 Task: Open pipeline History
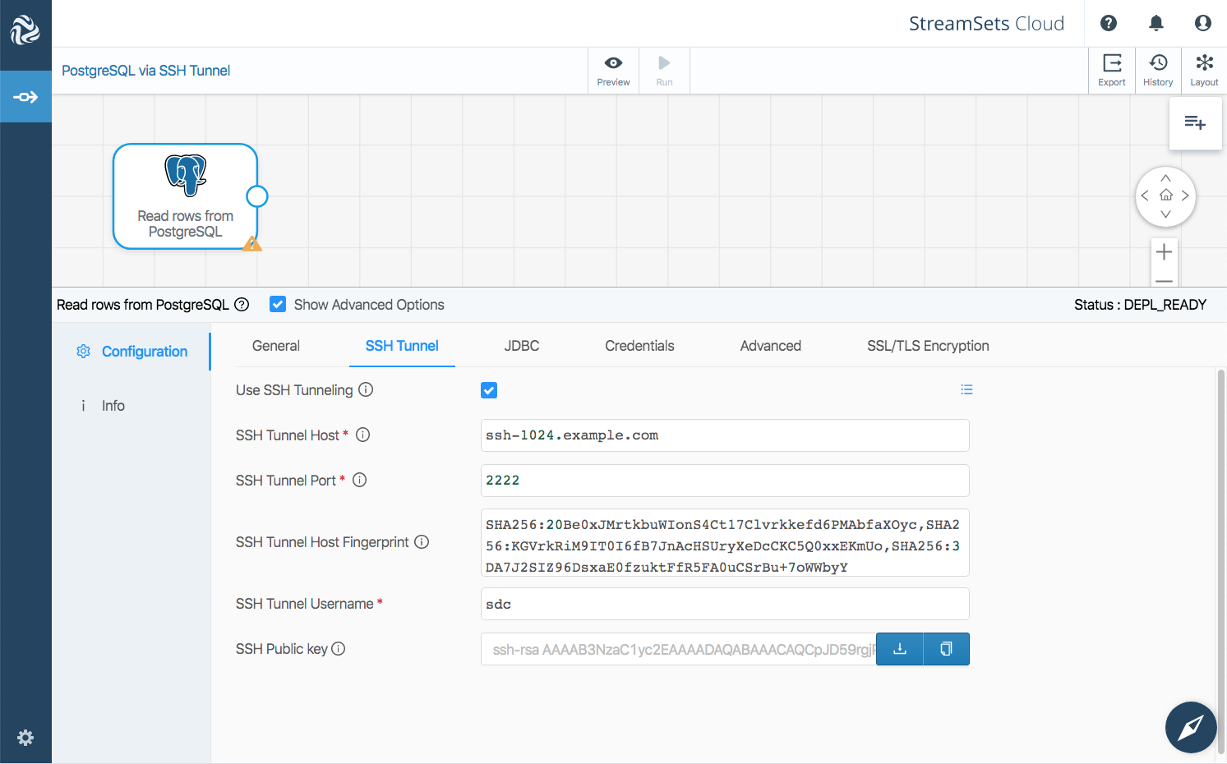[x=1158, y=71]
